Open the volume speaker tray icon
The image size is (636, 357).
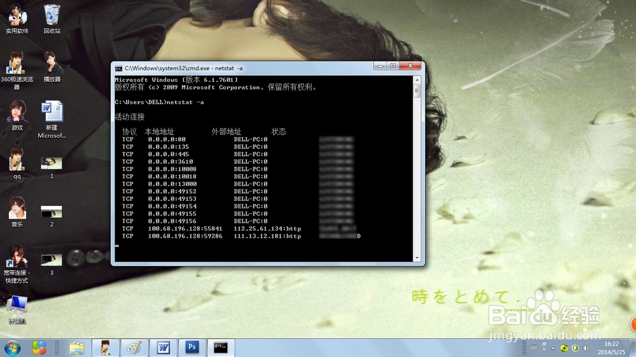click(x=586, y=348)
